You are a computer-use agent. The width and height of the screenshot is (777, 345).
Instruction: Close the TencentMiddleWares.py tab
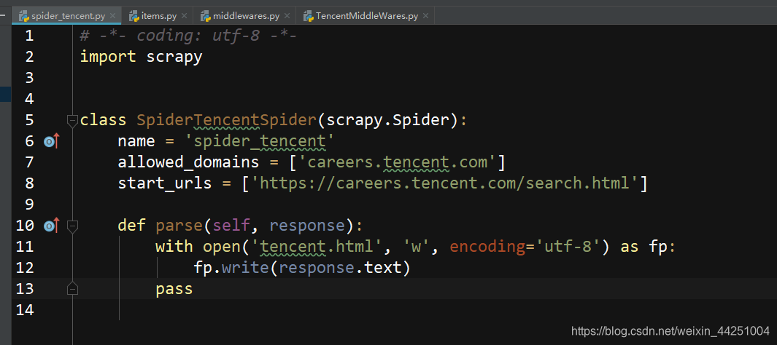(x=425, y=16)
